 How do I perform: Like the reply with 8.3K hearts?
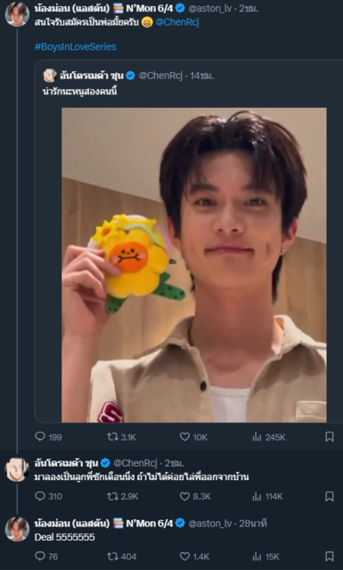click(195, 496)
